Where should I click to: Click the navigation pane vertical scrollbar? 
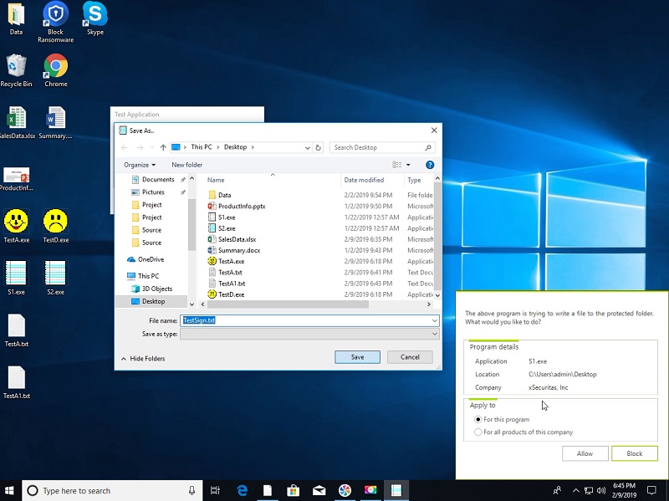[x=192, y=223]
